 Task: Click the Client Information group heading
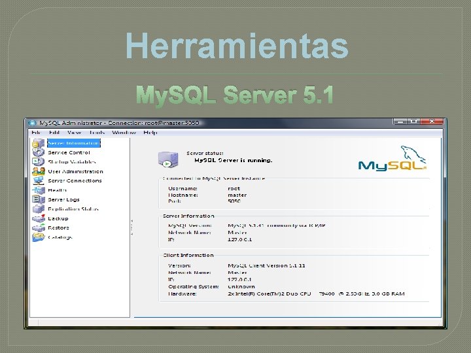tap(188, 255)
